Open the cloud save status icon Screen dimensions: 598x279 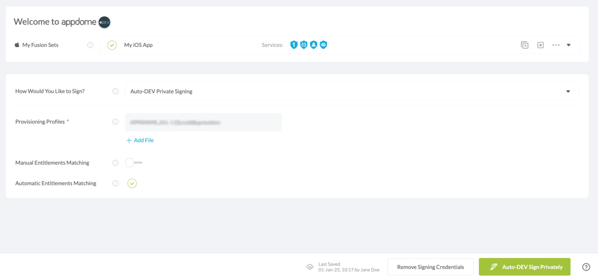[x=310, y=267]
